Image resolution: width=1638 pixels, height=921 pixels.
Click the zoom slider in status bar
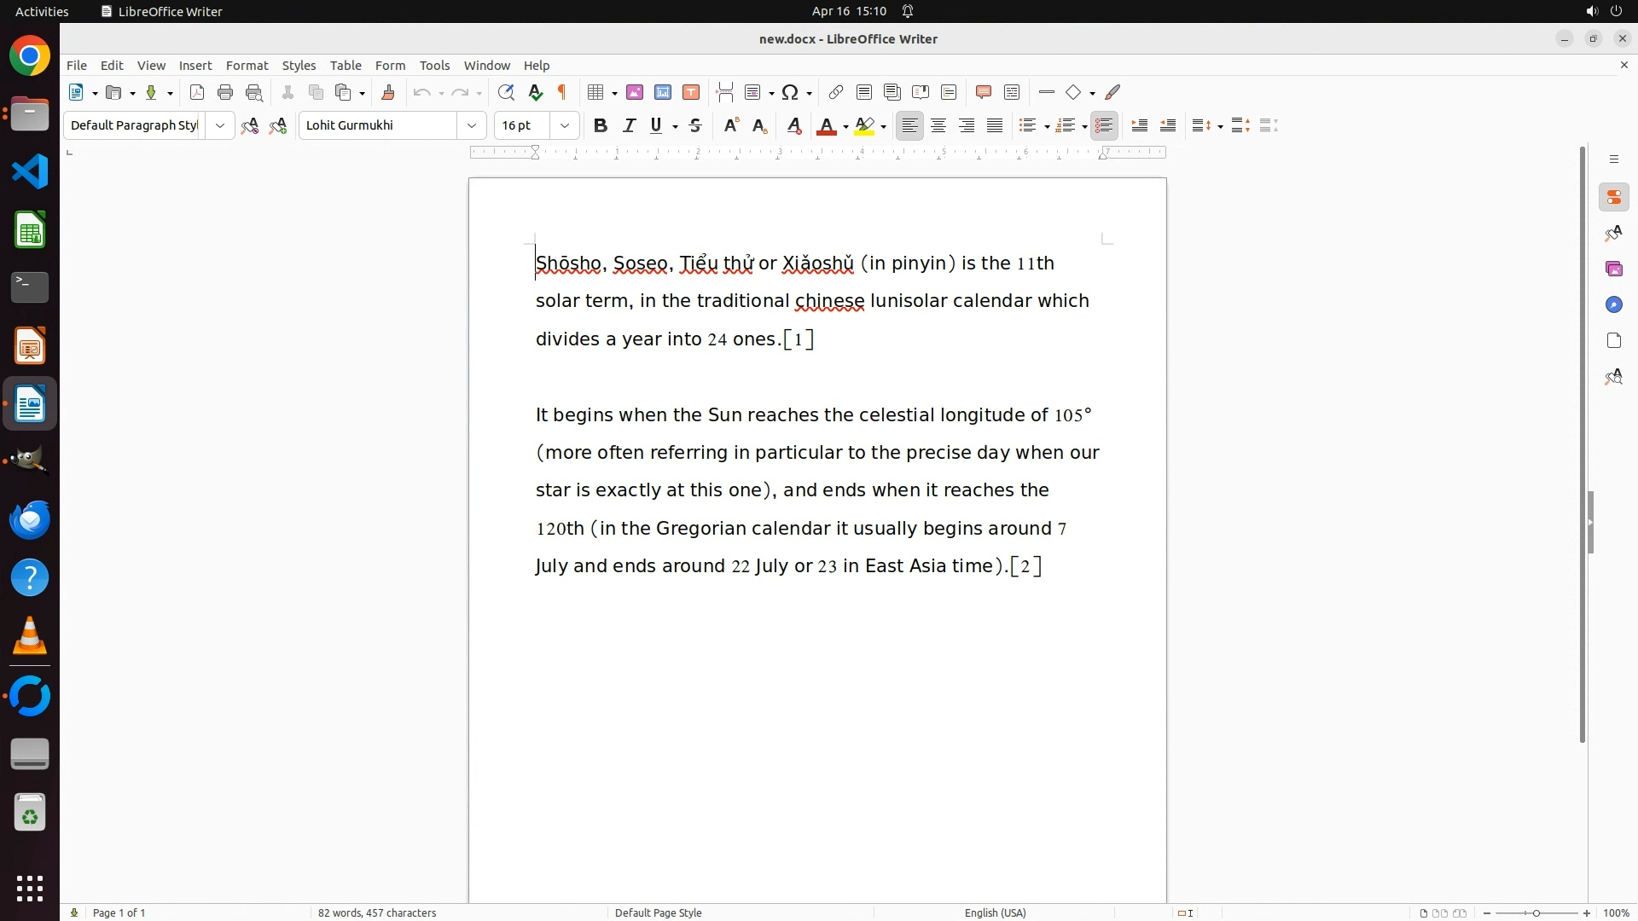coord(1536,912)
